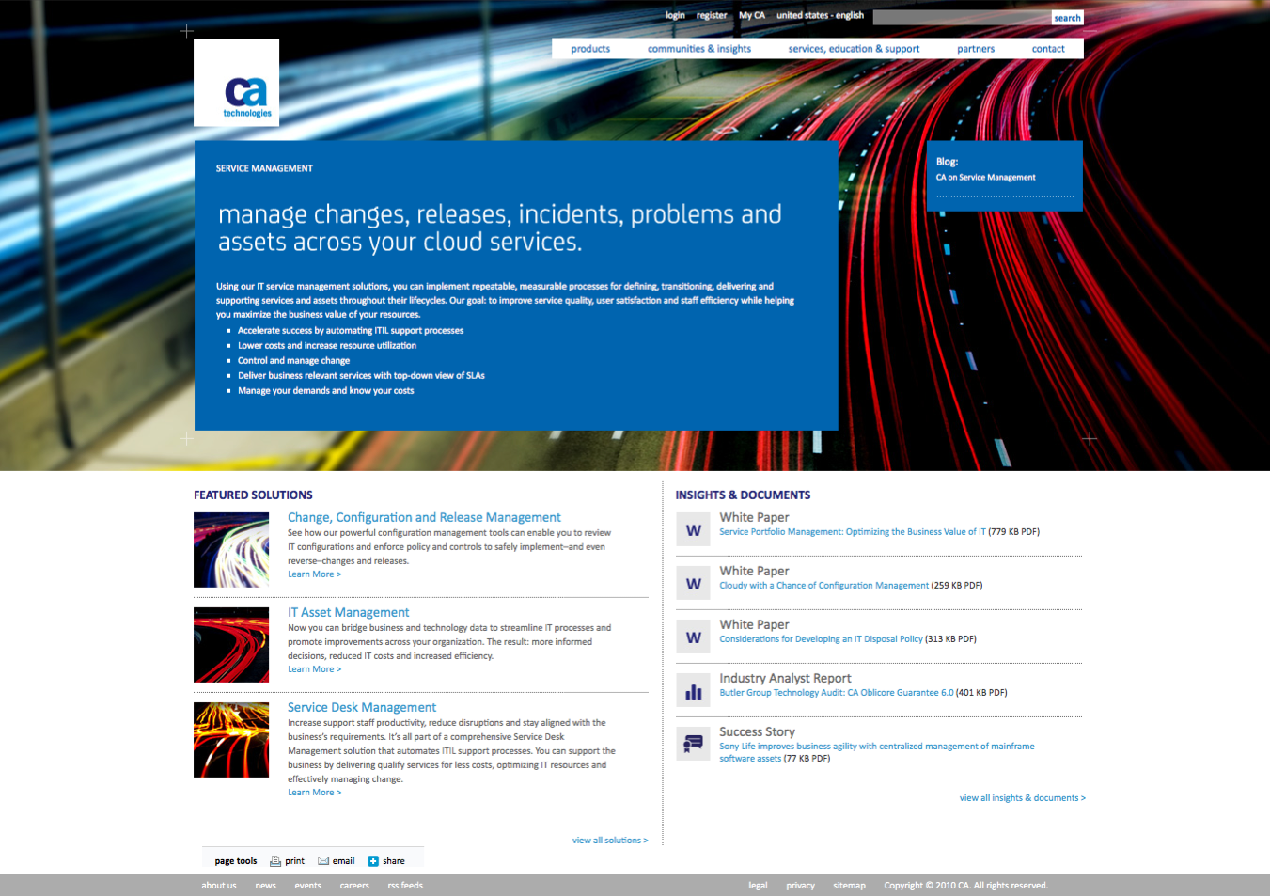Image resolution: width=1270 pixels, height=896 pixels.
Task: Click view all insights & documents
Action: (1022, 798)
